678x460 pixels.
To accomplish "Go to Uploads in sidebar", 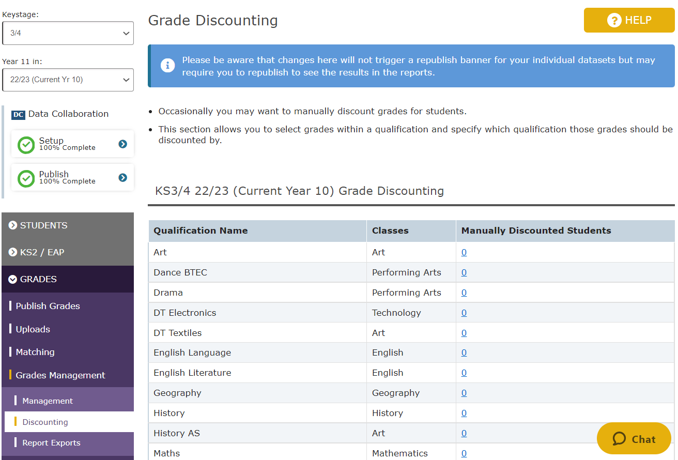I will [33, 329].
